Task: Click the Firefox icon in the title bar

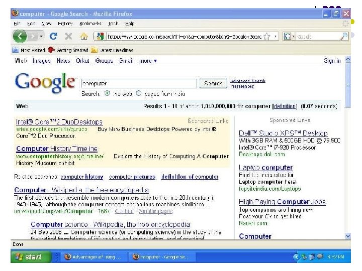Action: [x=15, y=13]
